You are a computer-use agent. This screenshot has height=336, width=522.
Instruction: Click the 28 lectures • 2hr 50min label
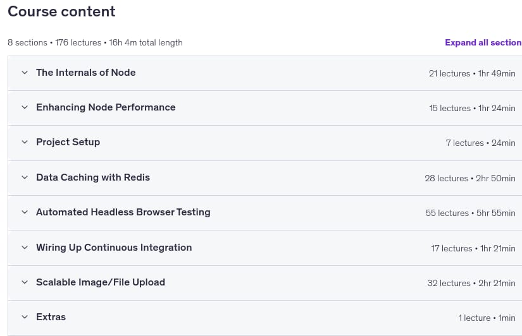point(470,178)
